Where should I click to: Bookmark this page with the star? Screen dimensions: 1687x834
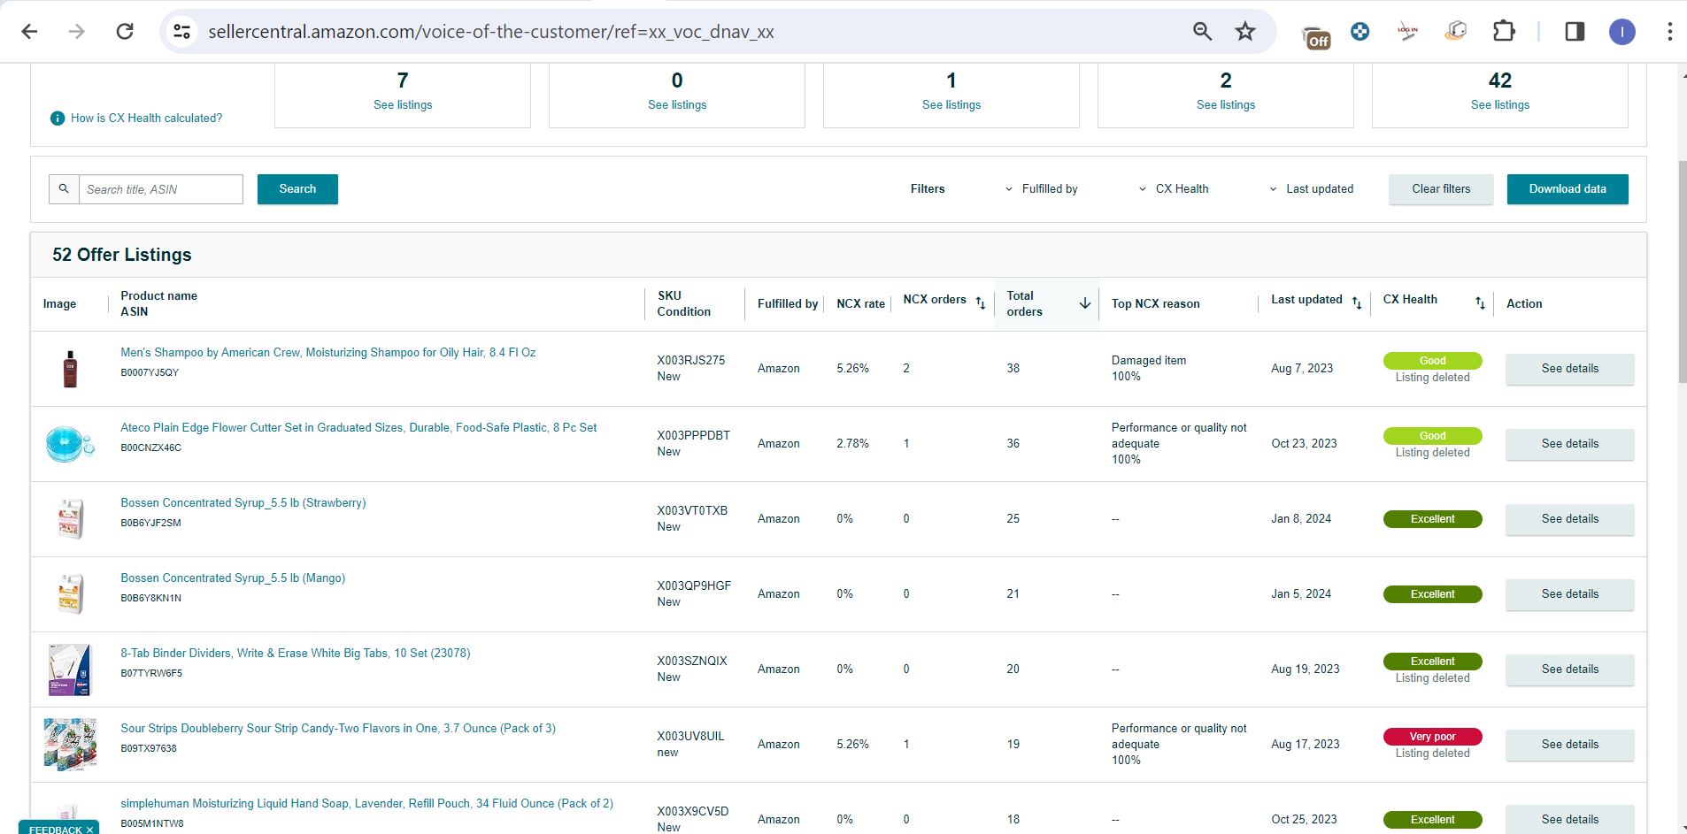pos(1245,32)
